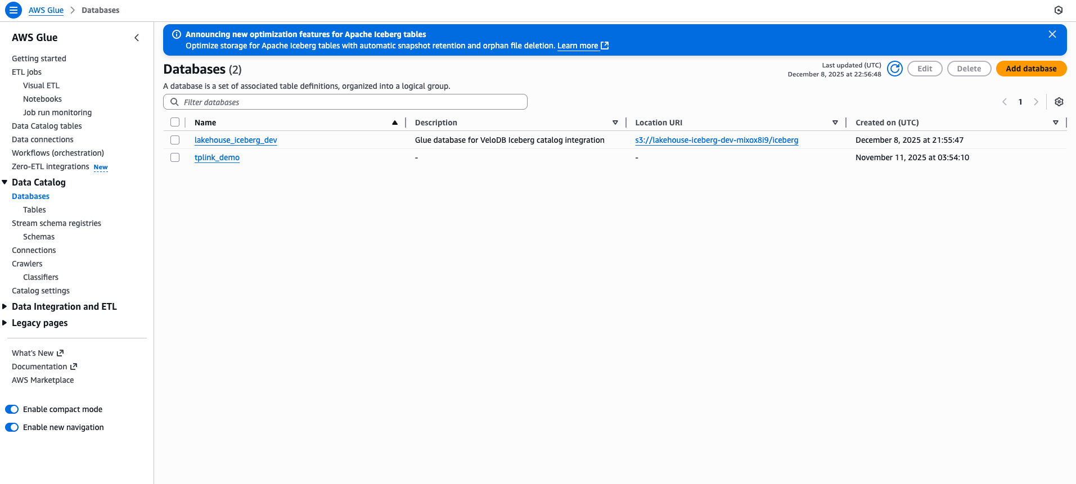Screen dimensions: 1076x484
Task: Expand Data Integration and ETL section
Action: tap(4, 306)
